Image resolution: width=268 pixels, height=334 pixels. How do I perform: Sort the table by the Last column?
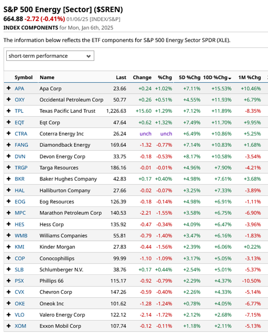(121, 78)
